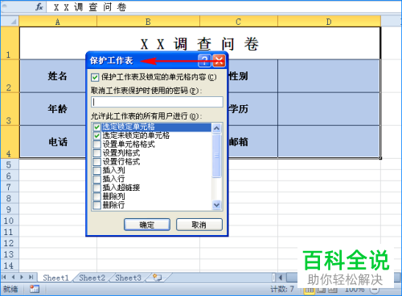The height and width of the screenshot is (296, 402).
Task: Enable 设置行格式 permission
Action: click(x=96, y=162)
